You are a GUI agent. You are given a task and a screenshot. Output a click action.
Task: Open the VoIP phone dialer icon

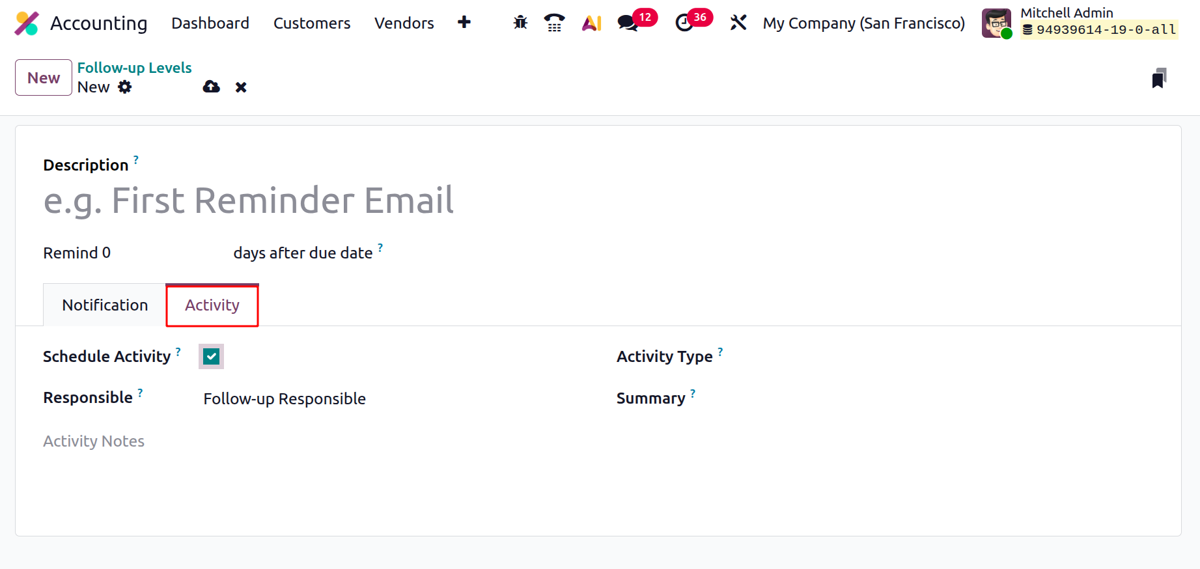554,23
